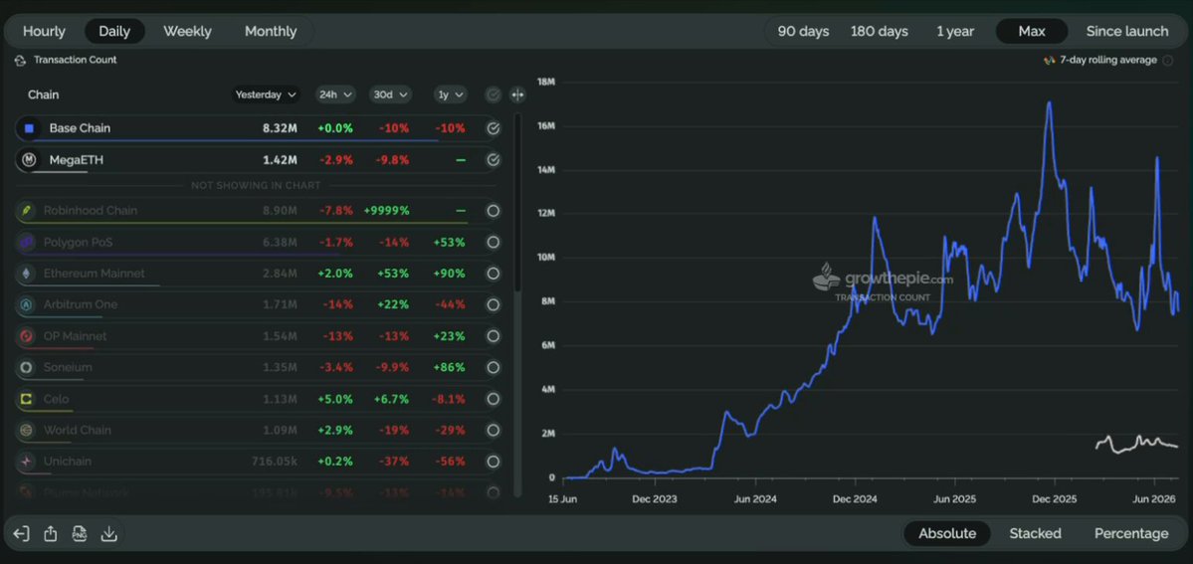This screenshot has width=1193, height=564.
Task: Open the 30d column dropdown
Action: click(x=390, y=94)
